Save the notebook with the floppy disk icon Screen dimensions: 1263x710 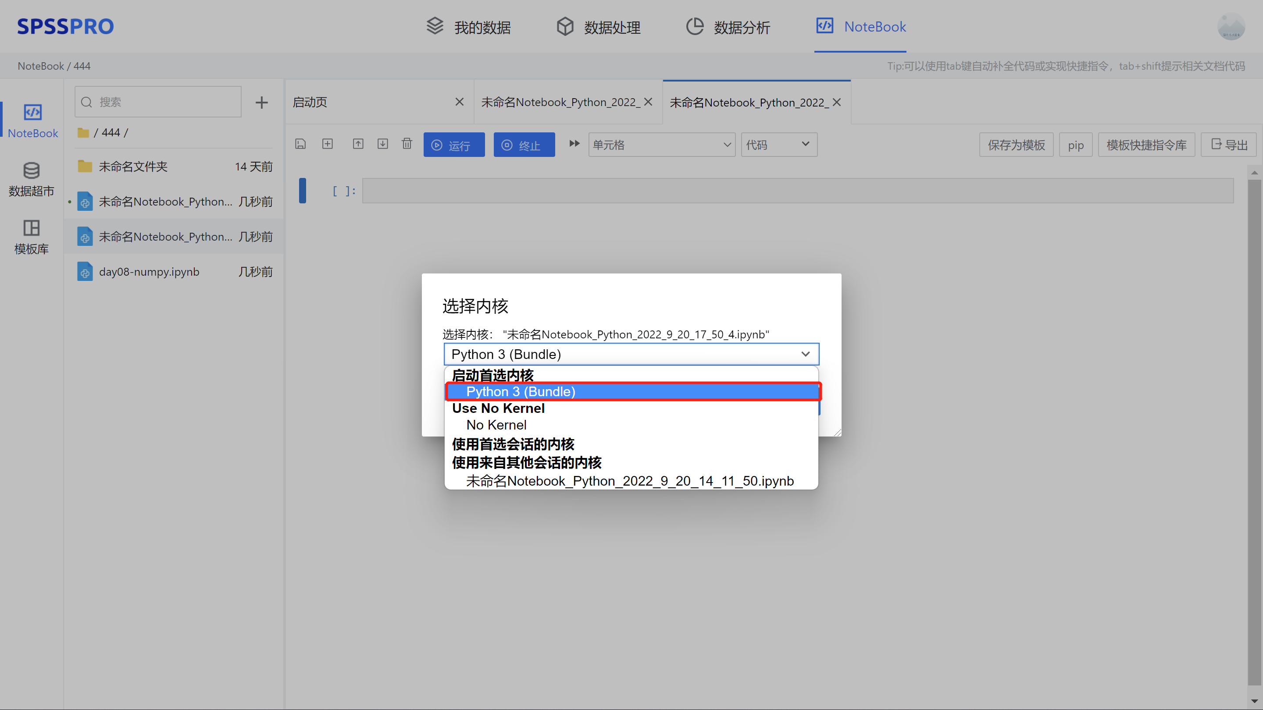[300, 144]
